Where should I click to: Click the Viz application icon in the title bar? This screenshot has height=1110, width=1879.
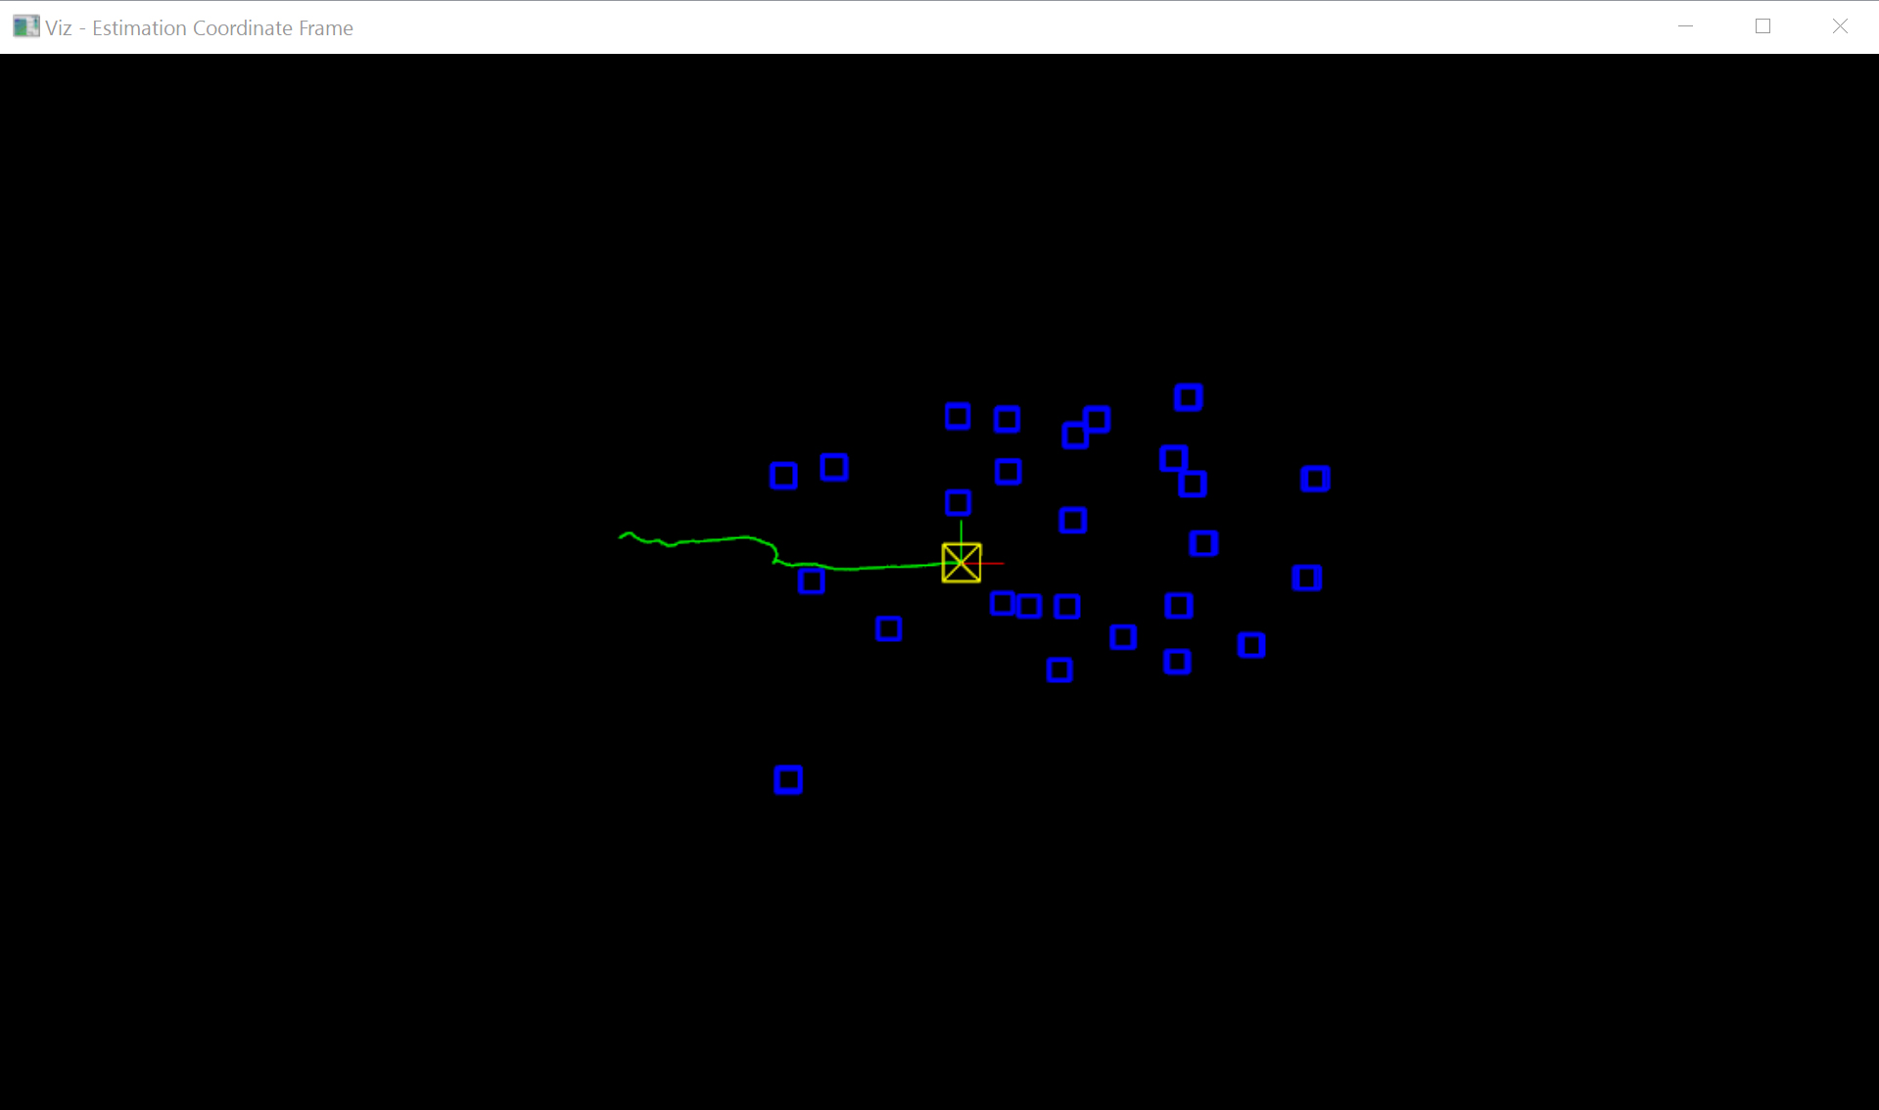point(24,25)
